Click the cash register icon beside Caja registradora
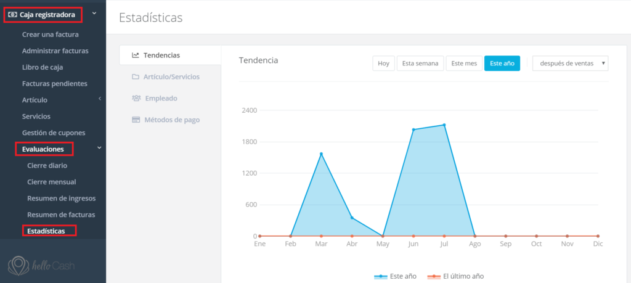This screenshot has width=631, height=283. pyautogui.click(x=12, y=15)
